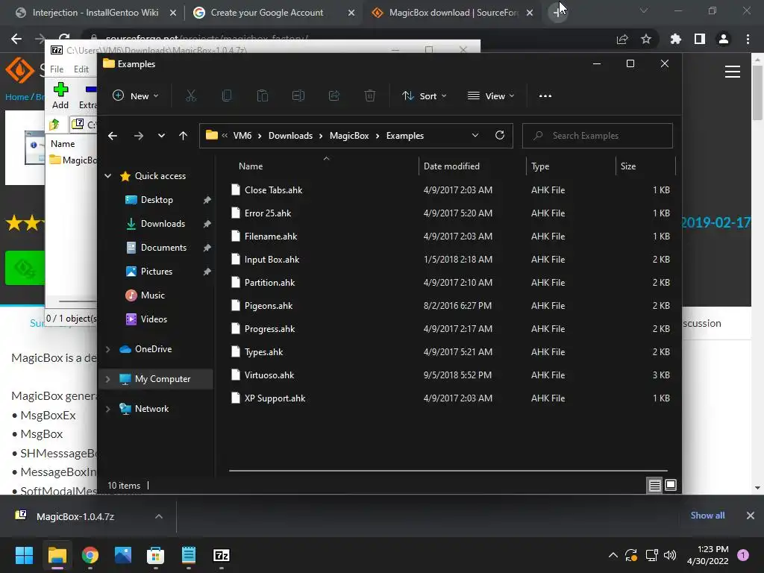Open the See more ellipsis menu
This screenshot has width=764, height=573.
[x=545, y=96]
